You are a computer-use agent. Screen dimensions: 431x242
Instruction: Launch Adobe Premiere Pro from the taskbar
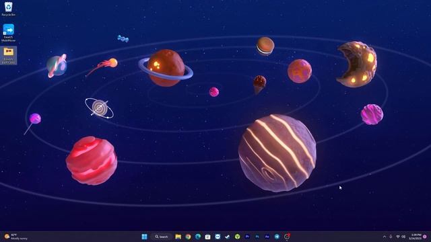(x=247, y=237)
